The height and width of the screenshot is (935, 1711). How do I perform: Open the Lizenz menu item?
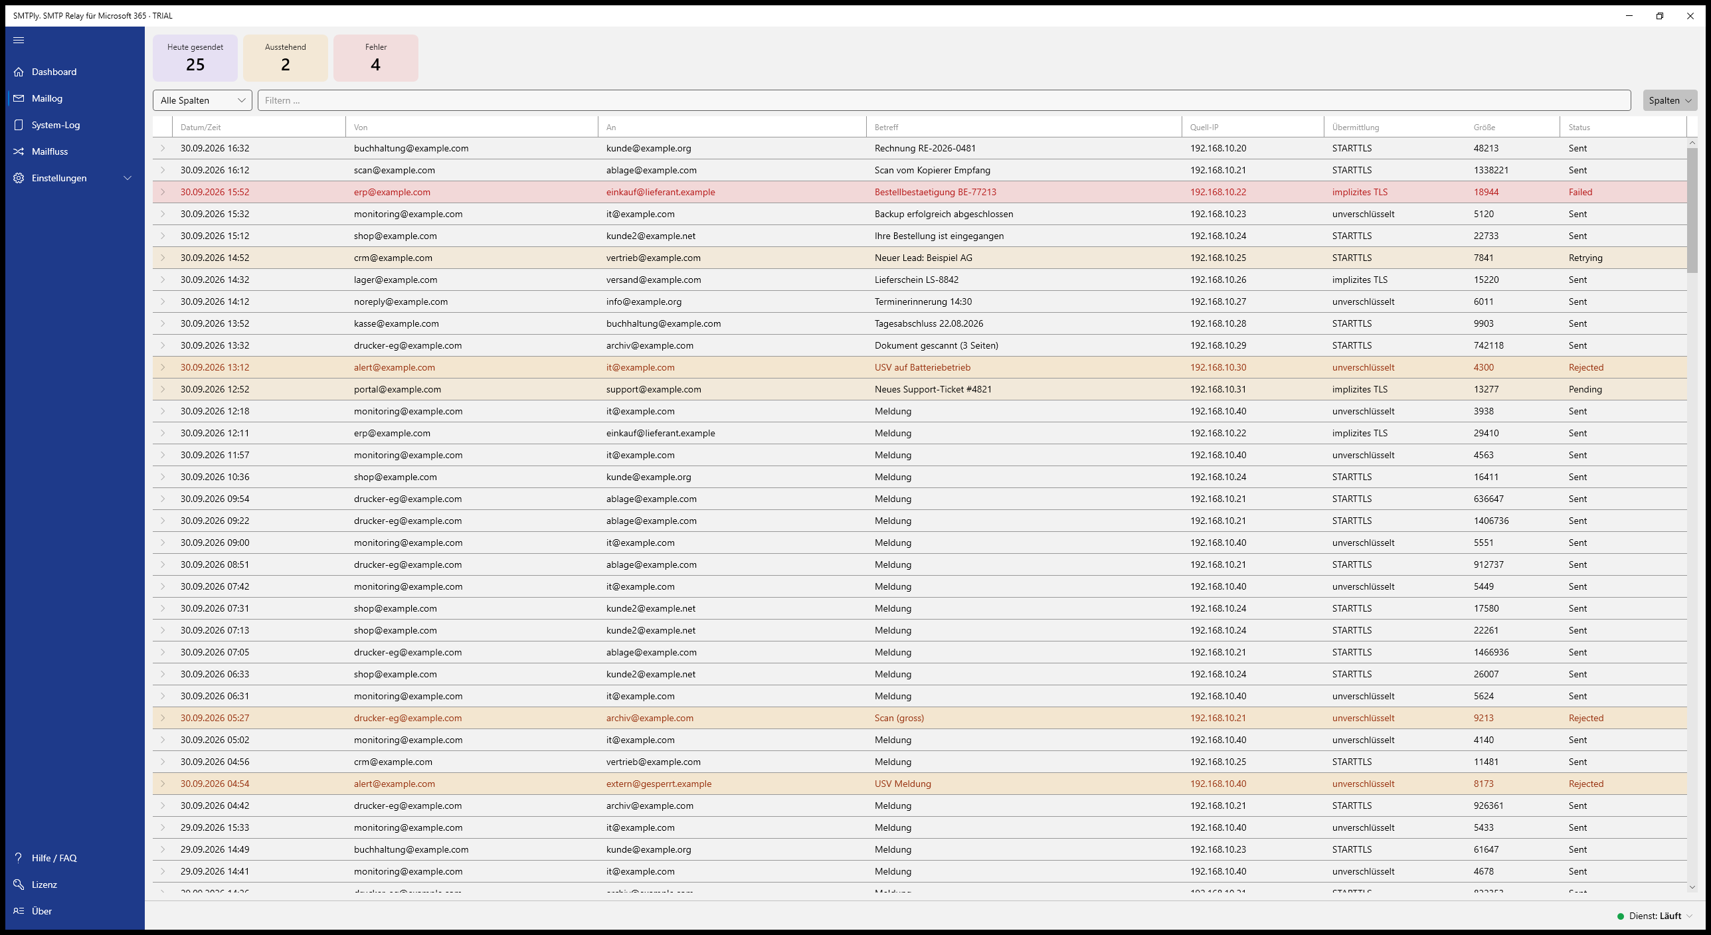coord(75,884)
